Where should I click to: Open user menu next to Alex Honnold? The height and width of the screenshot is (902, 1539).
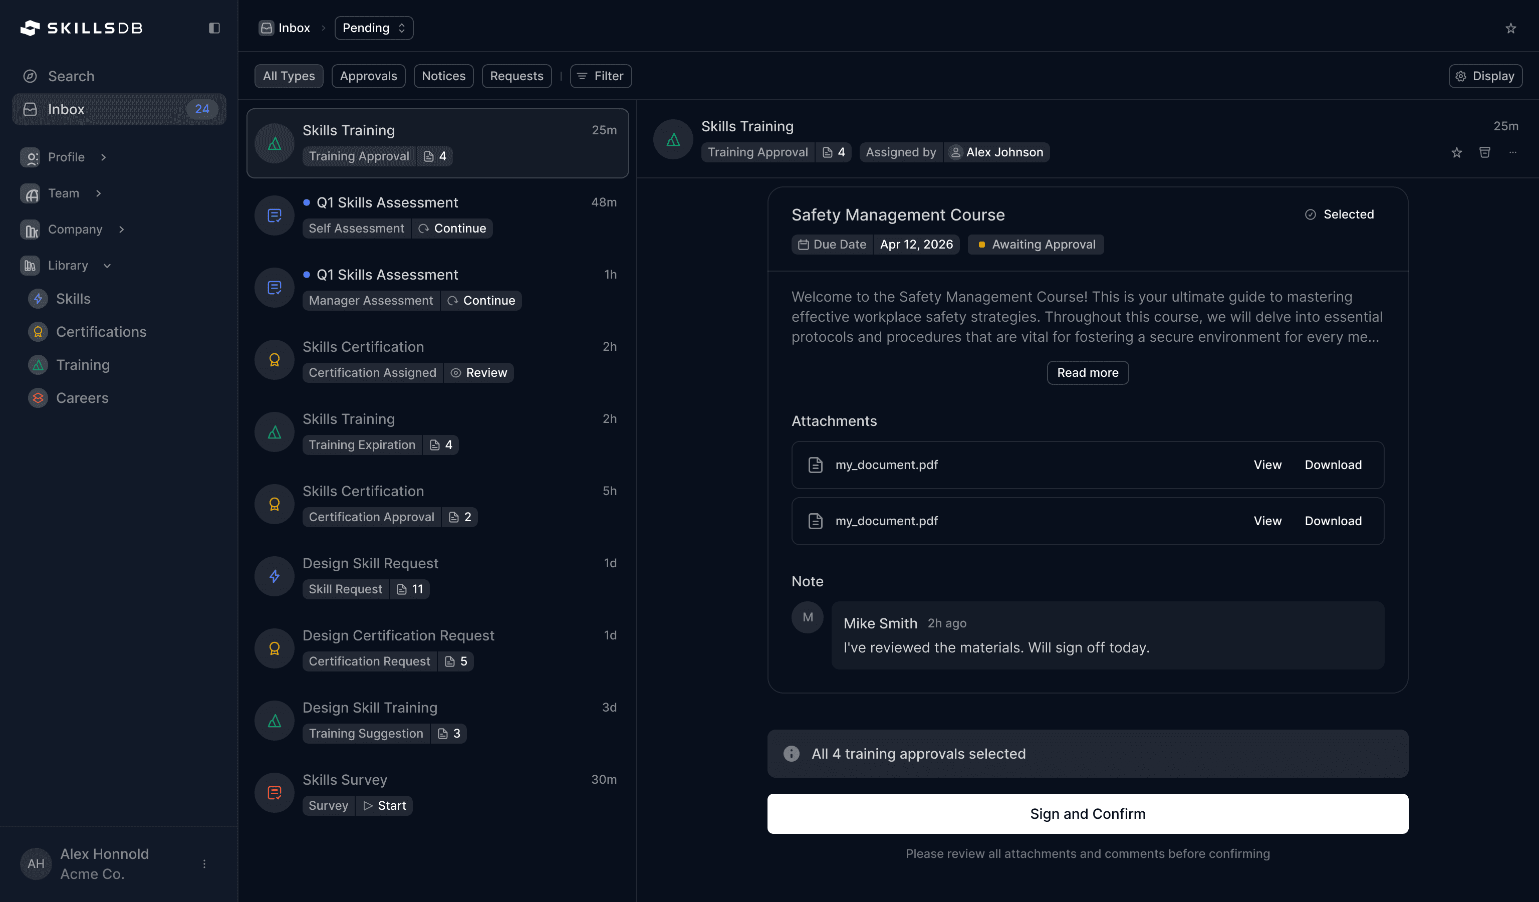pos(204,863)
